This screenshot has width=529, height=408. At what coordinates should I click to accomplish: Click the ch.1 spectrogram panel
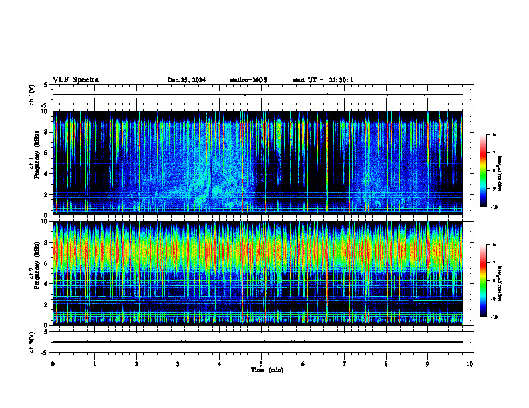(257, 163)
